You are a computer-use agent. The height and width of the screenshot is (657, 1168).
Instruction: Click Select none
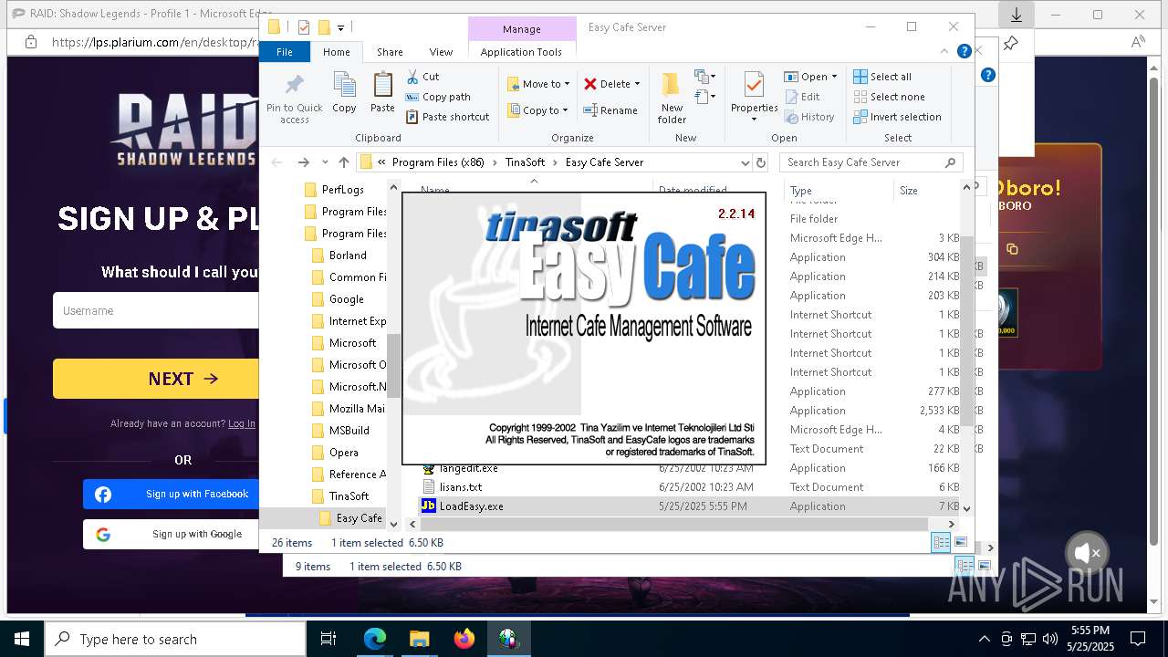tap(889, 97)
